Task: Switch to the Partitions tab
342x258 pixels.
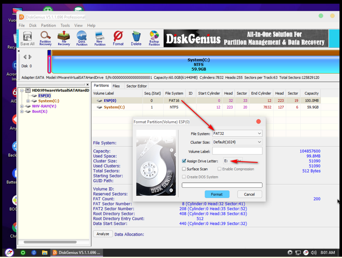Action: tap(101, 85)
